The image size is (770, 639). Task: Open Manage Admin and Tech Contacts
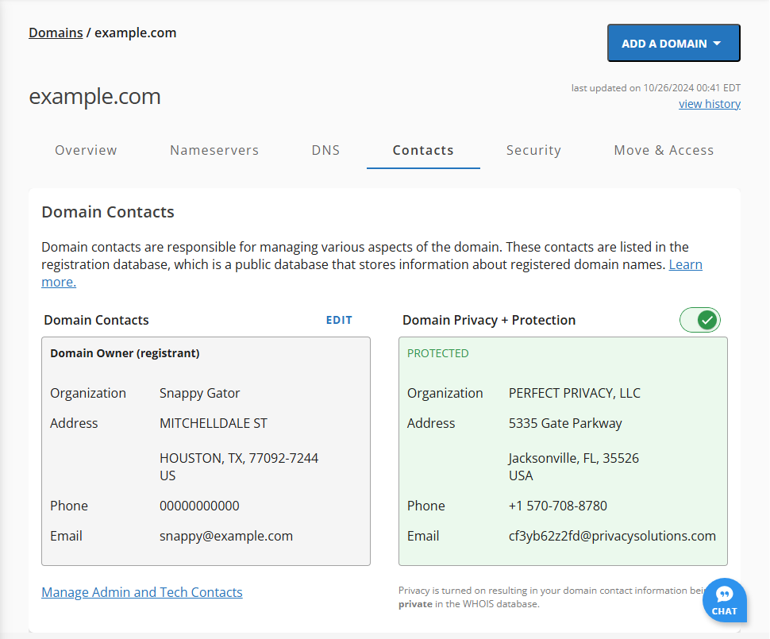(x=141, y=592)
